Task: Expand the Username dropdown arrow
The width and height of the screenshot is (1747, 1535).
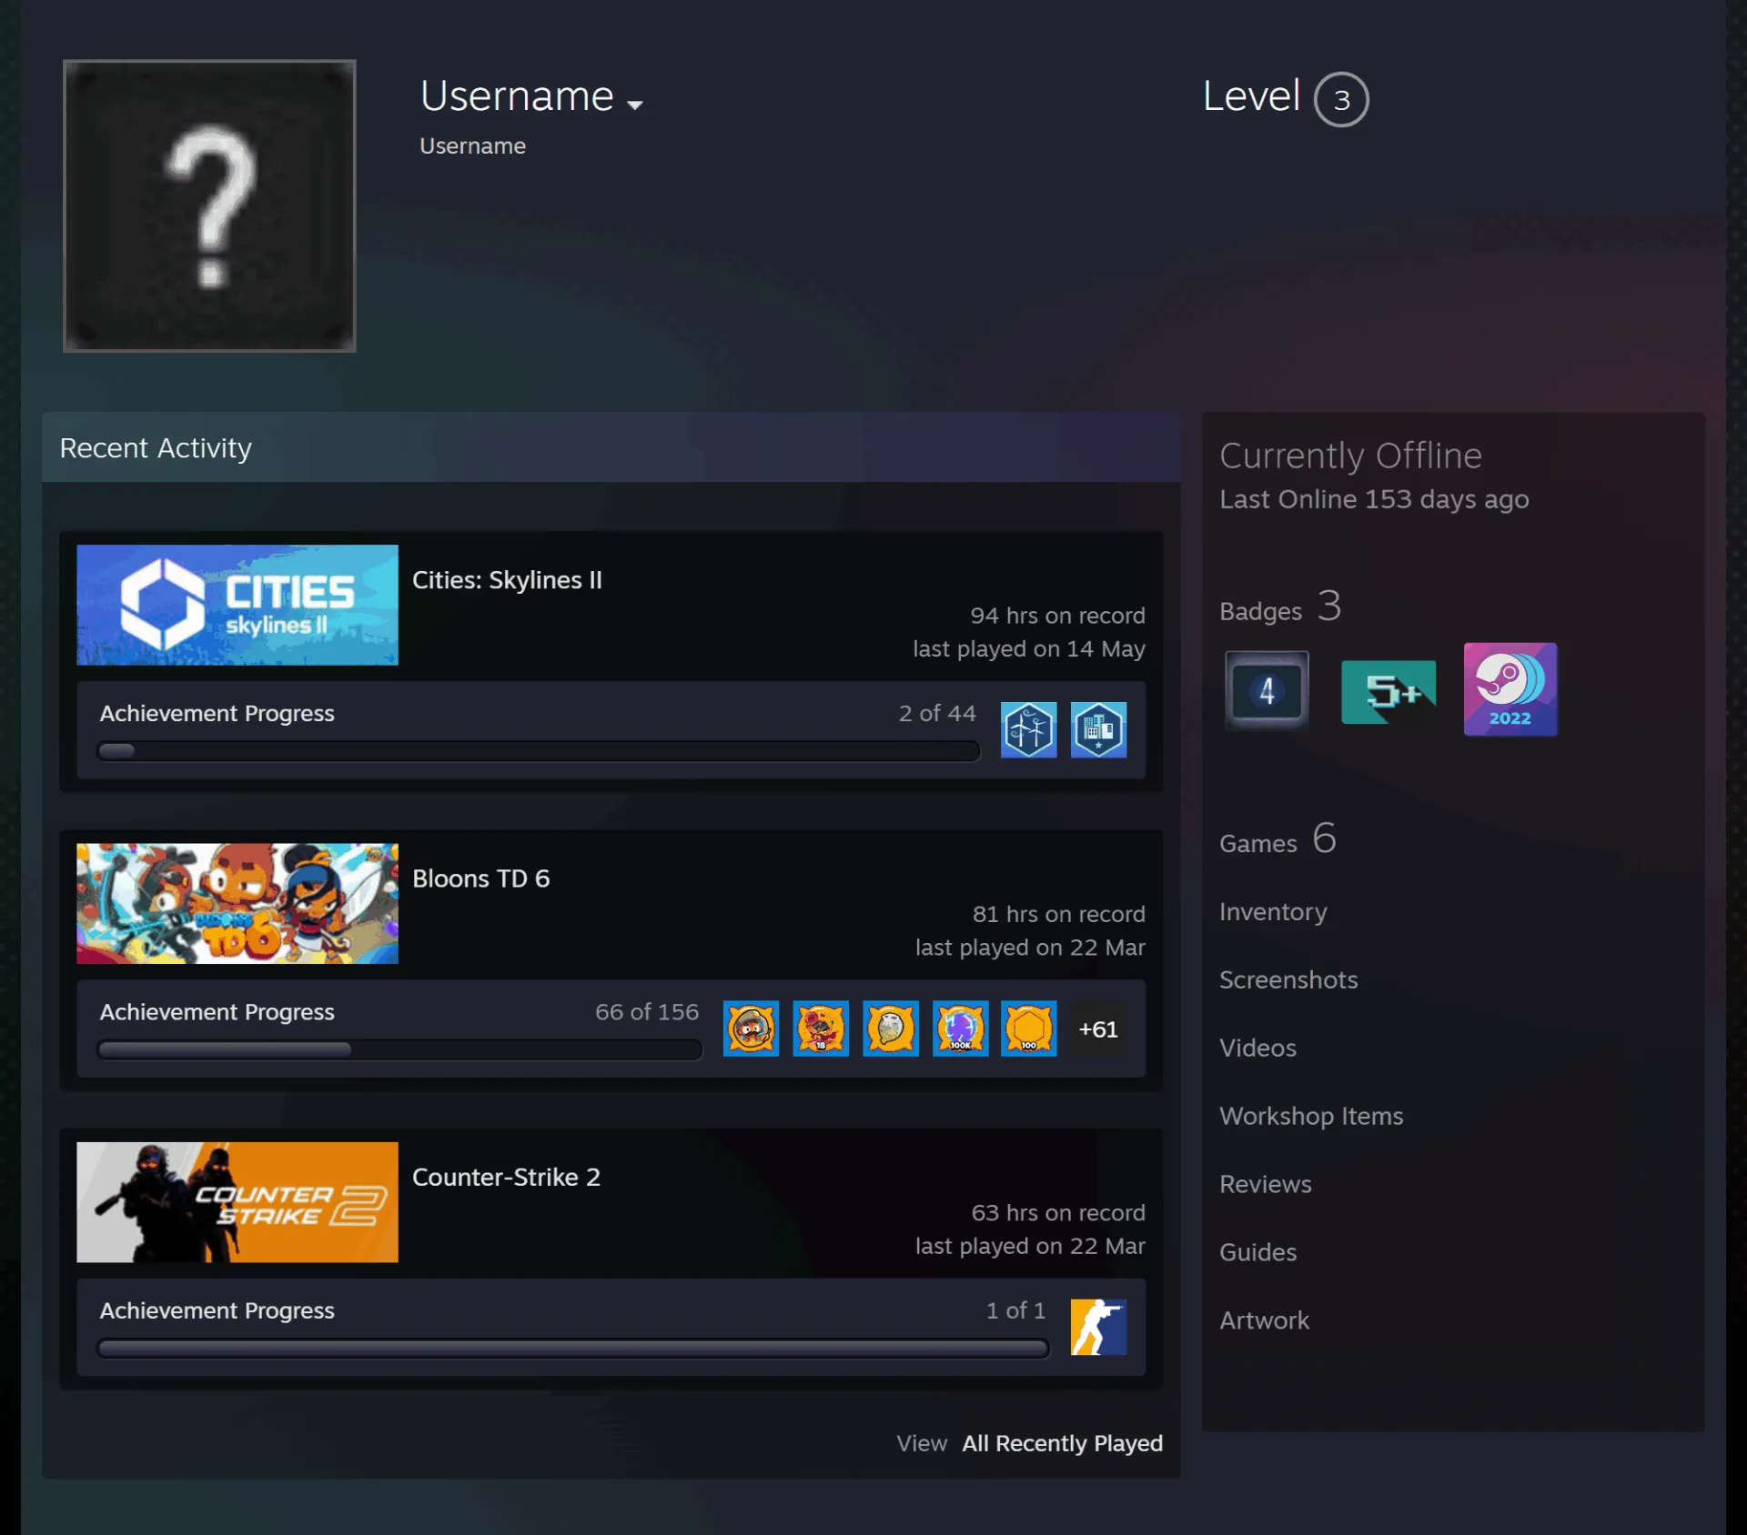Action: pos(635,105)
